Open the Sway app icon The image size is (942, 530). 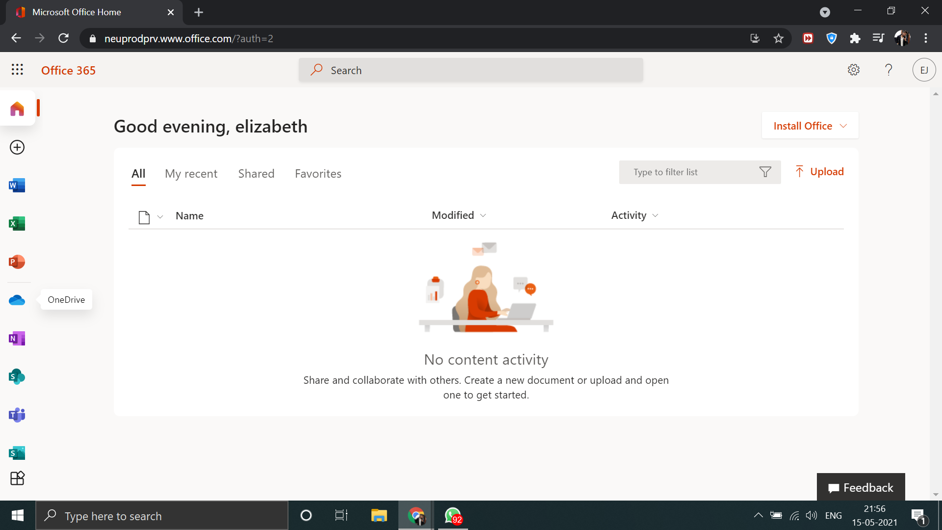coord(17,453)
